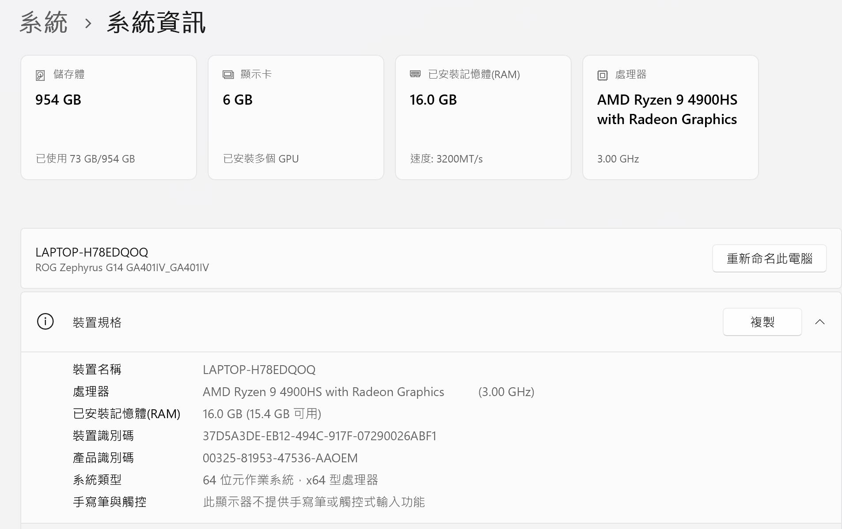Click the info icon beside 裝置規格
This screenshot has width=842, height=529.
(45, 322)
